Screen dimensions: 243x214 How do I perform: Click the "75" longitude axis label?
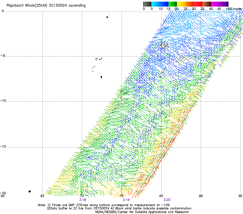[x=121, y=196]
